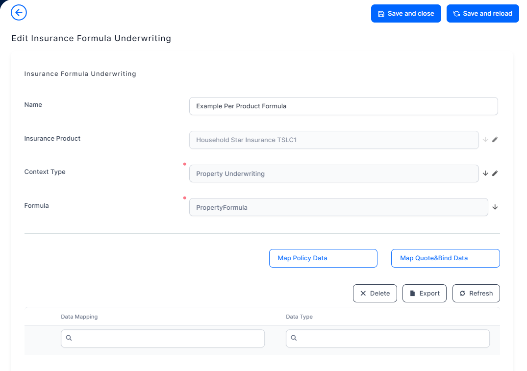Expand the Context Type dropdown arrow
Screen dimensions: 527x371
click(x=485, y=173)
